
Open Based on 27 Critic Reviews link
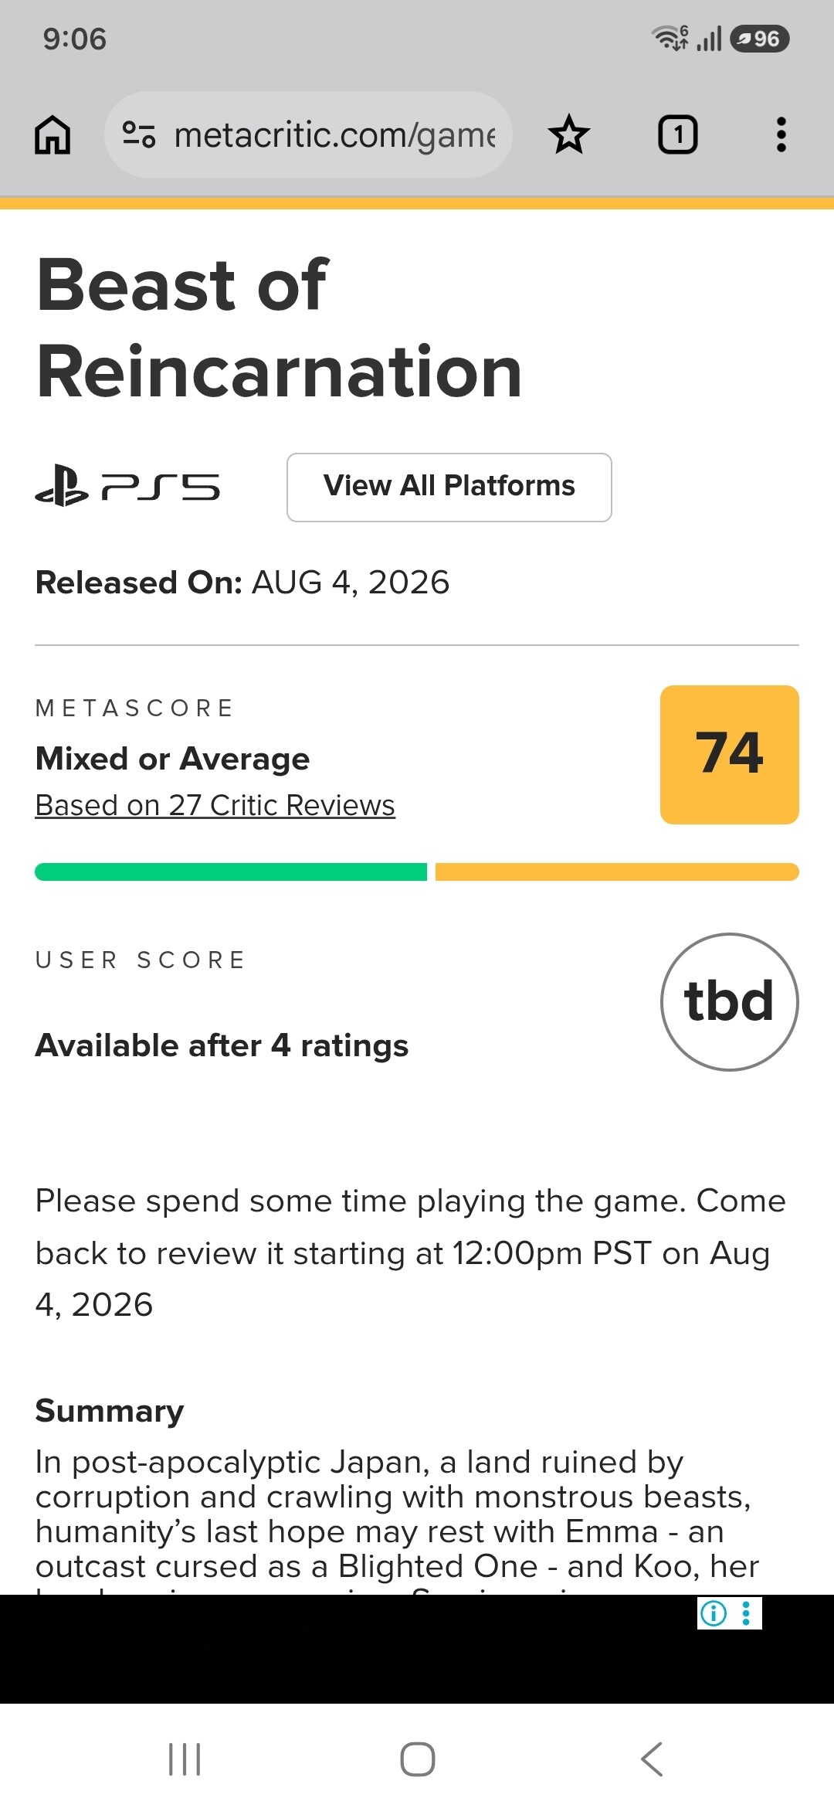(x=215, y=805)
